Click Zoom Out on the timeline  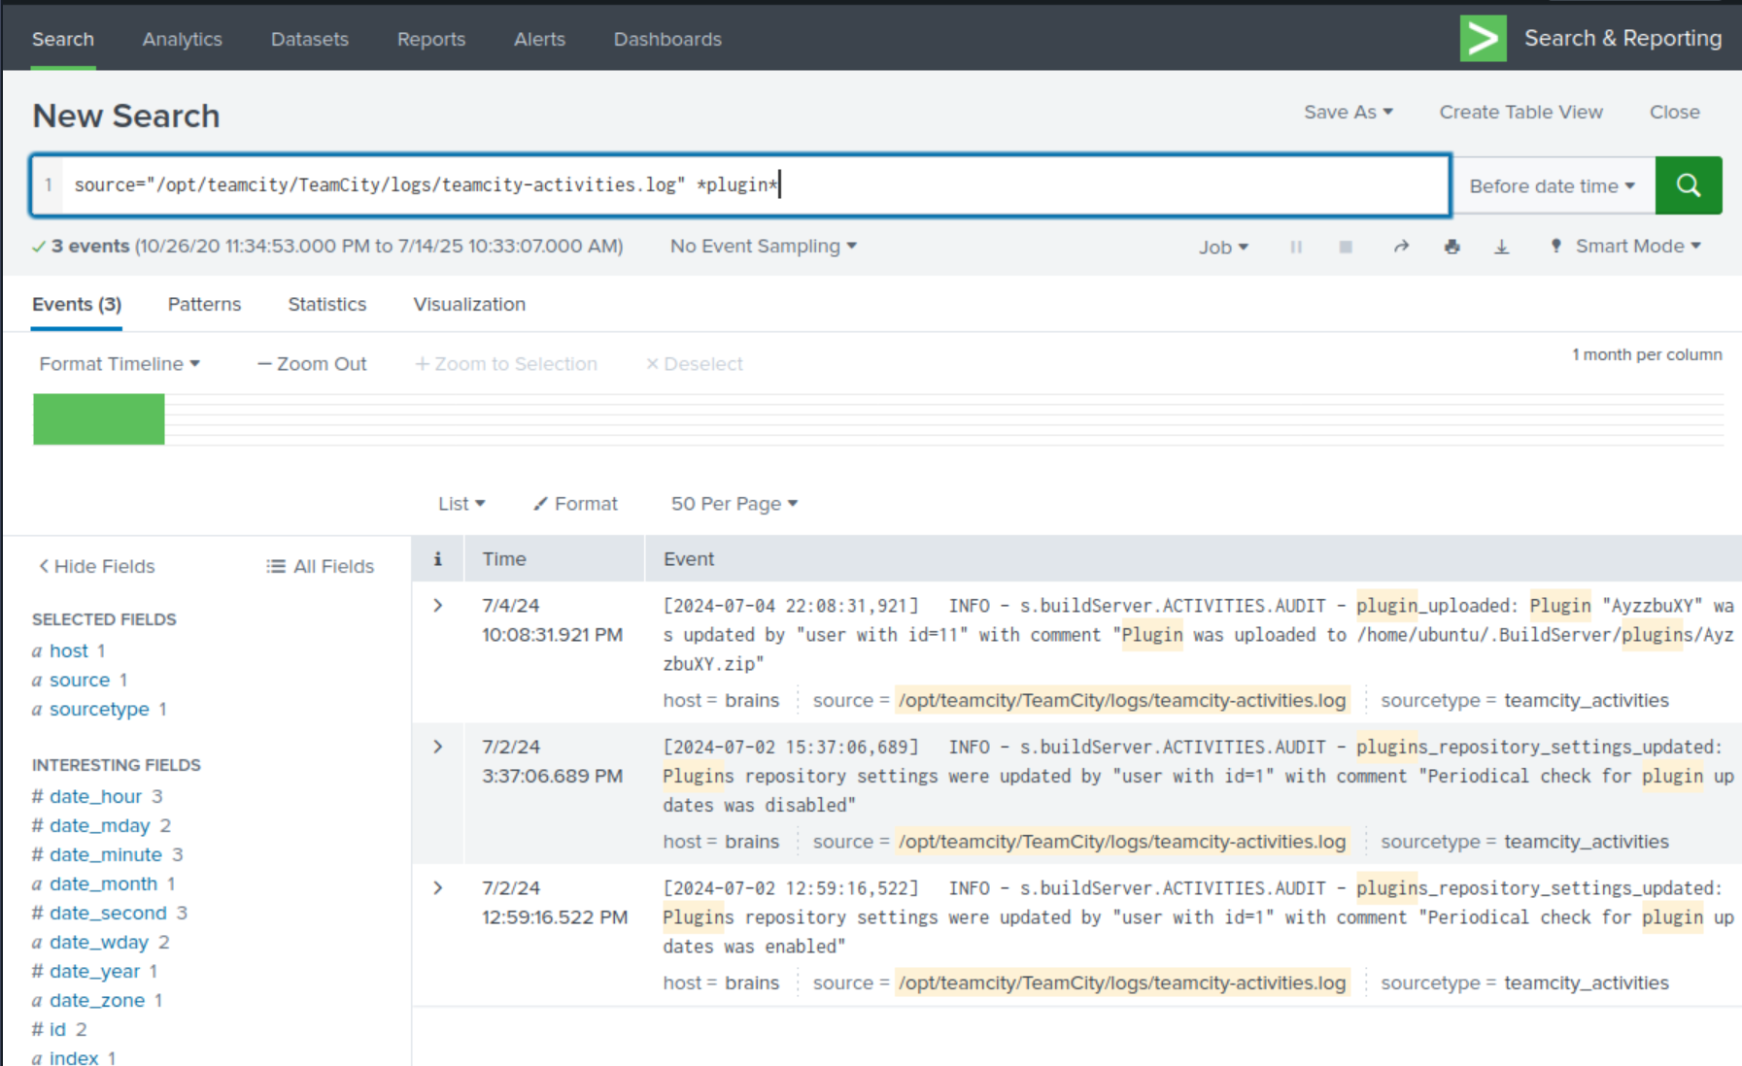[x=312, y=364]
